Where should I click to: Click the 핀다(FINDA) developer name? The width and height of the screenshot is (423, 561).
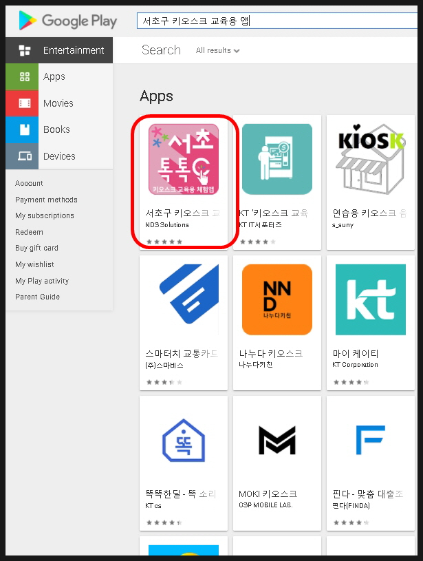coord(351,505)
